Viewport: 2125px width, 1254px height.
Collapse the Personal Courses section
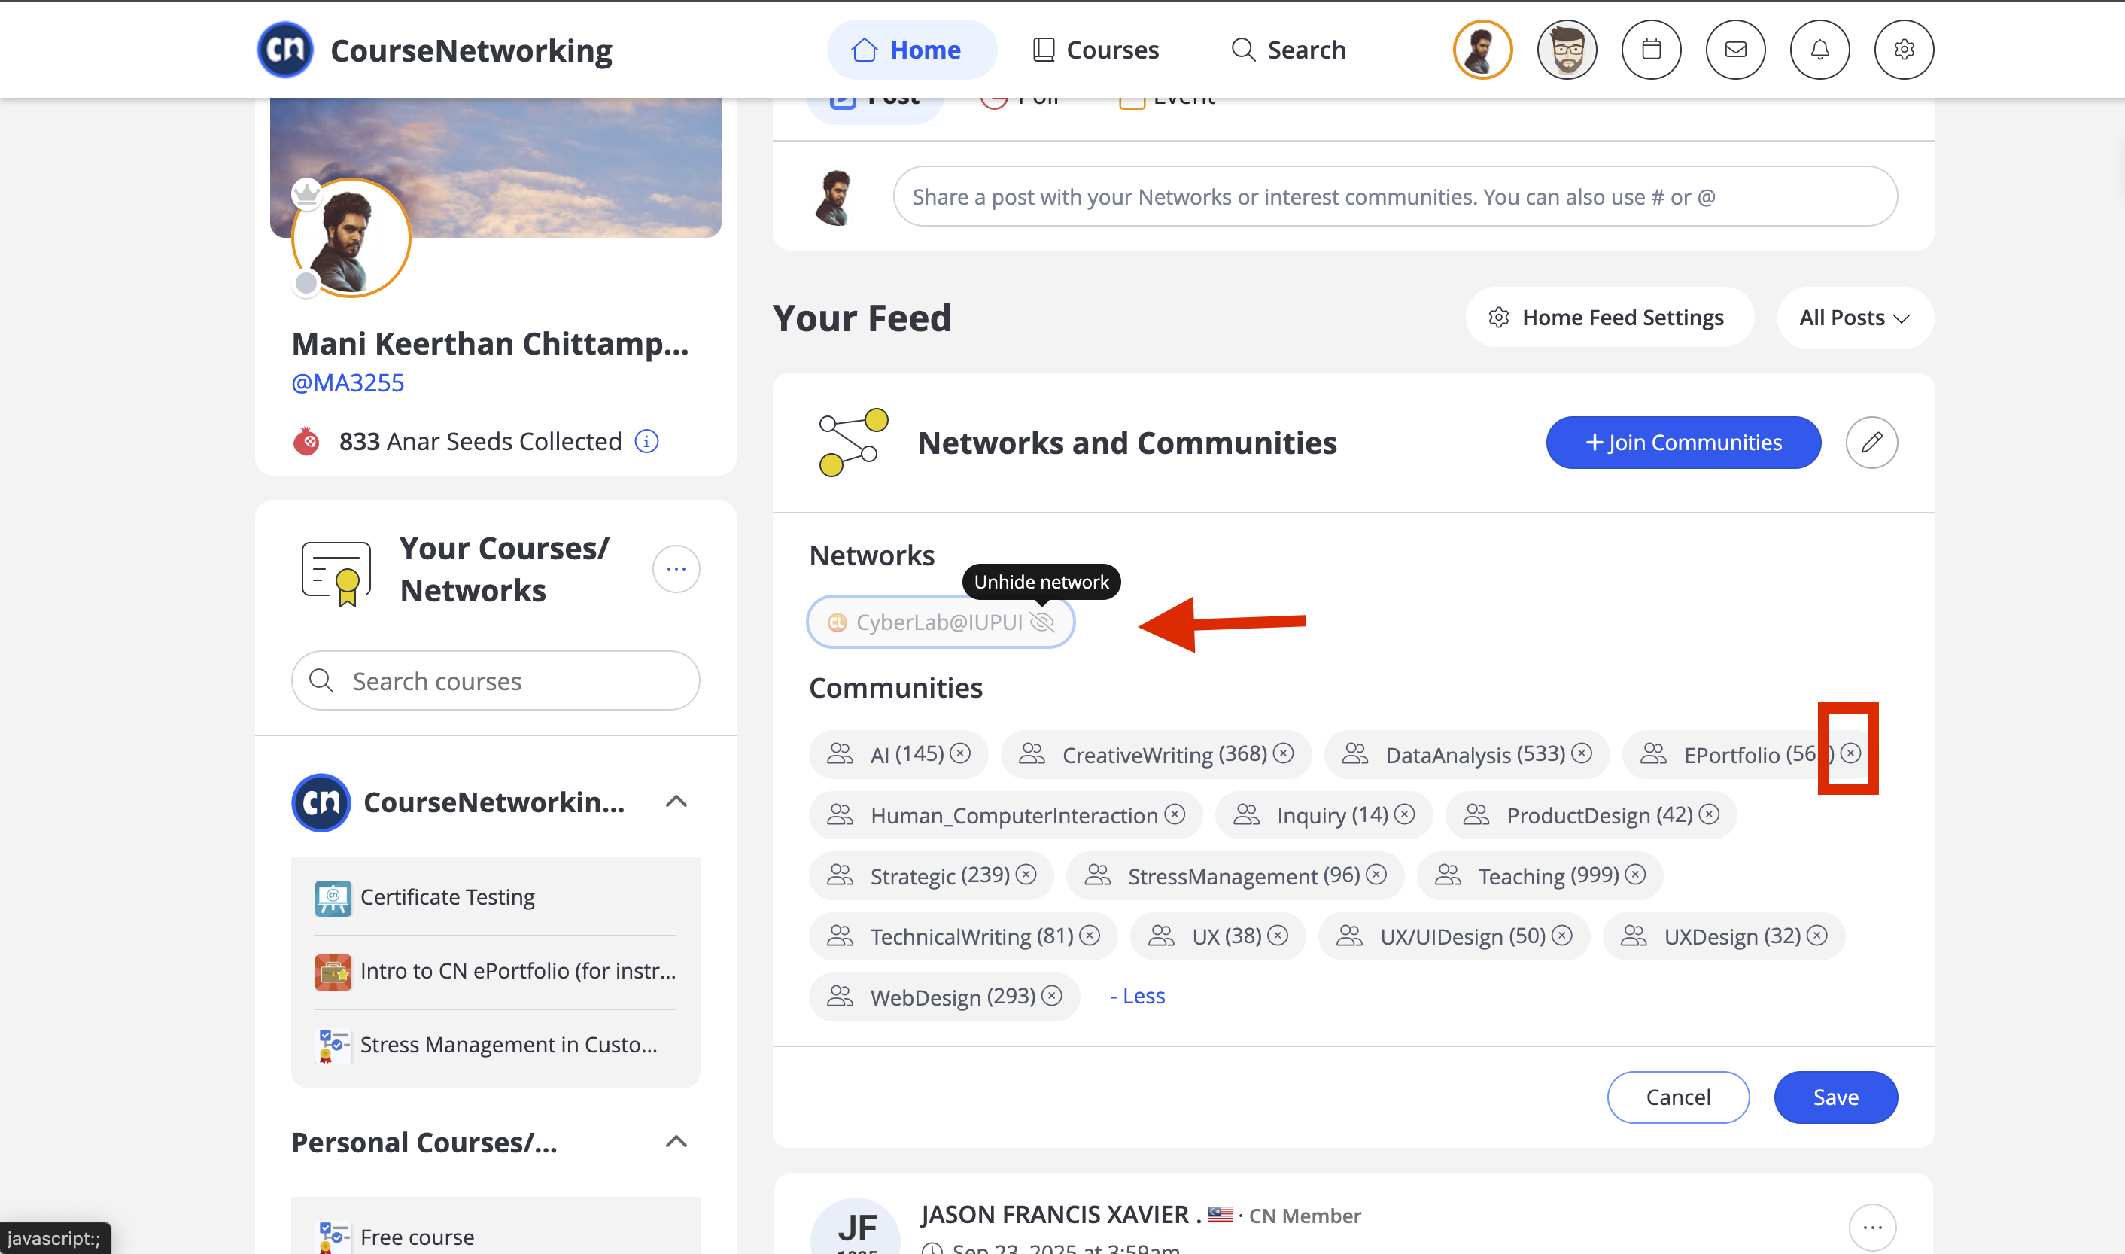click(676, 1143)
